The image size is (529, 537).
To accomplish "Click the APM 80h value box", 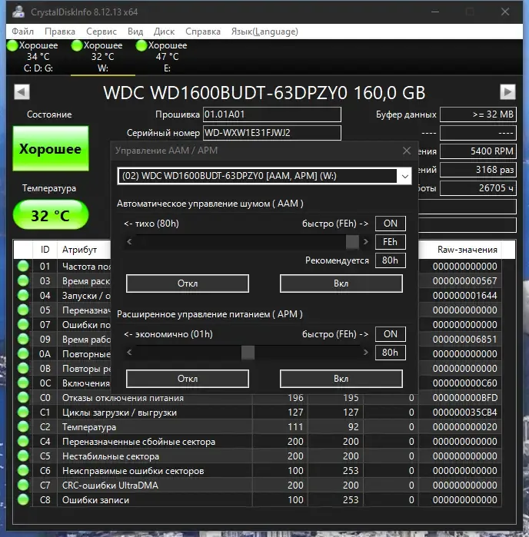I will pos(391,353).
